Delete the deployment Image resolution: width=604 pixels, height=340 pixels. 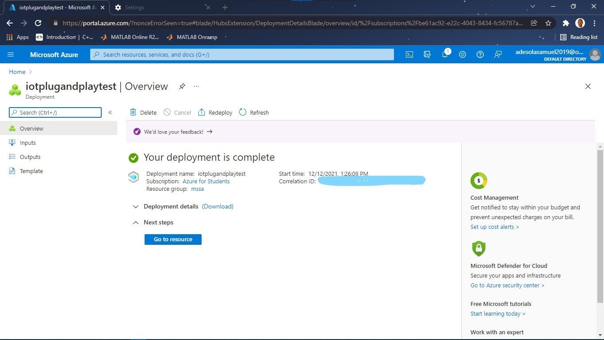tap(143, 112)
